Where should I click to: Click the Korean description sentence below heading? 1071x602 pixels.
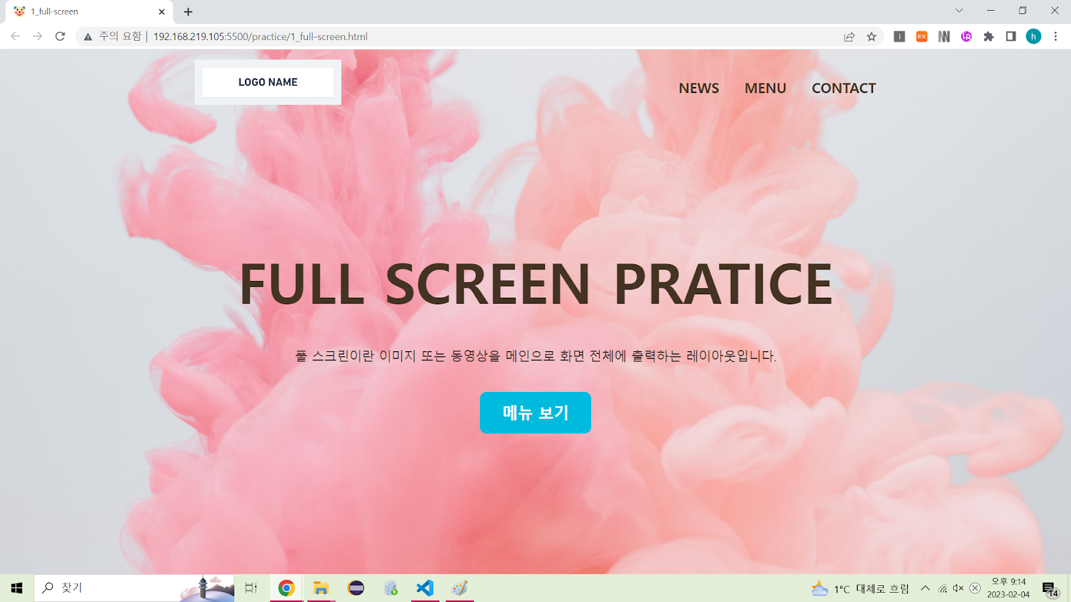pyautogui.click(x=535, y=356)
